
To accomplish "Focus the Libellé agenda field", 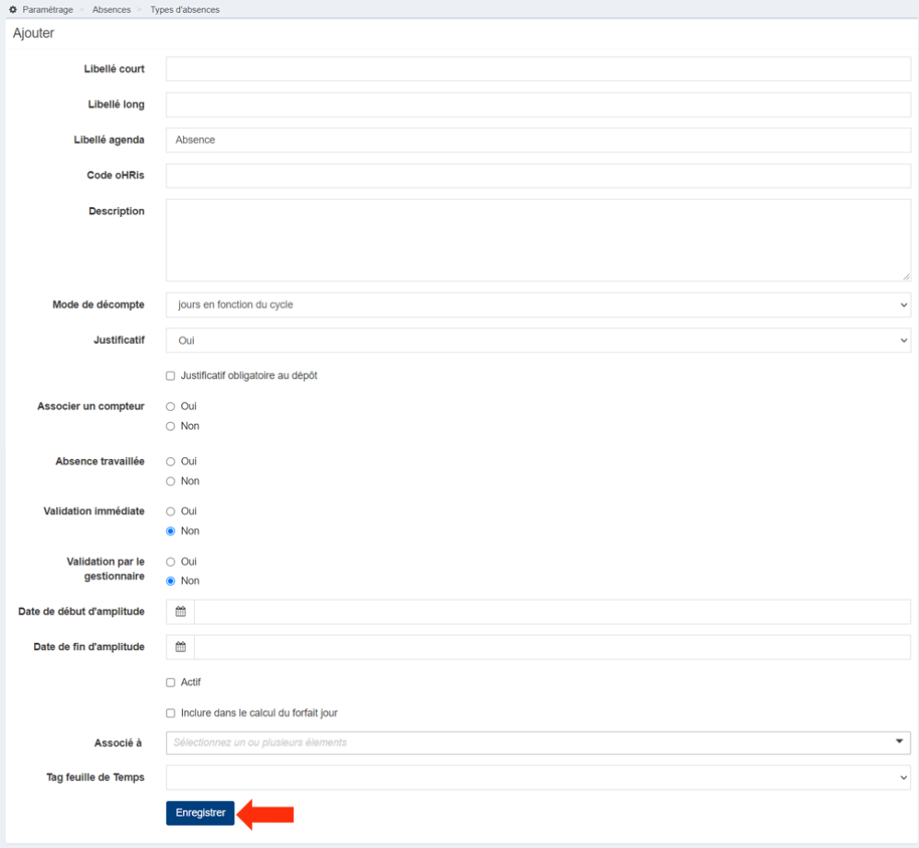I will tap(538, 140).
